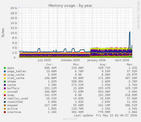Click the 'vmalloc_used' legend label
This screenshot has width=141, height=122.
tap(18, 99)
